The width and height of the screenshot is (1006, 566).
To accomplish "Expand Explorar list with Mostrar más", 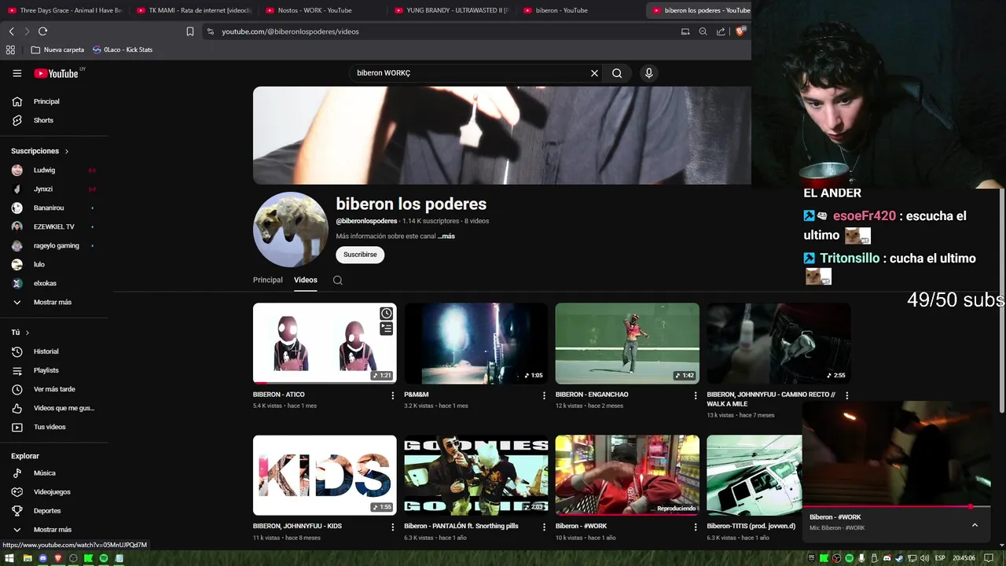I will tap(53, 530).
